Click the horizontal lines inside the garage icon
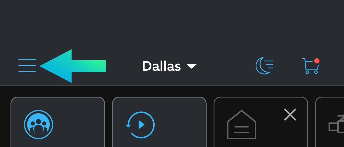Viewport: 344px width, 147px height. point(242,130)
